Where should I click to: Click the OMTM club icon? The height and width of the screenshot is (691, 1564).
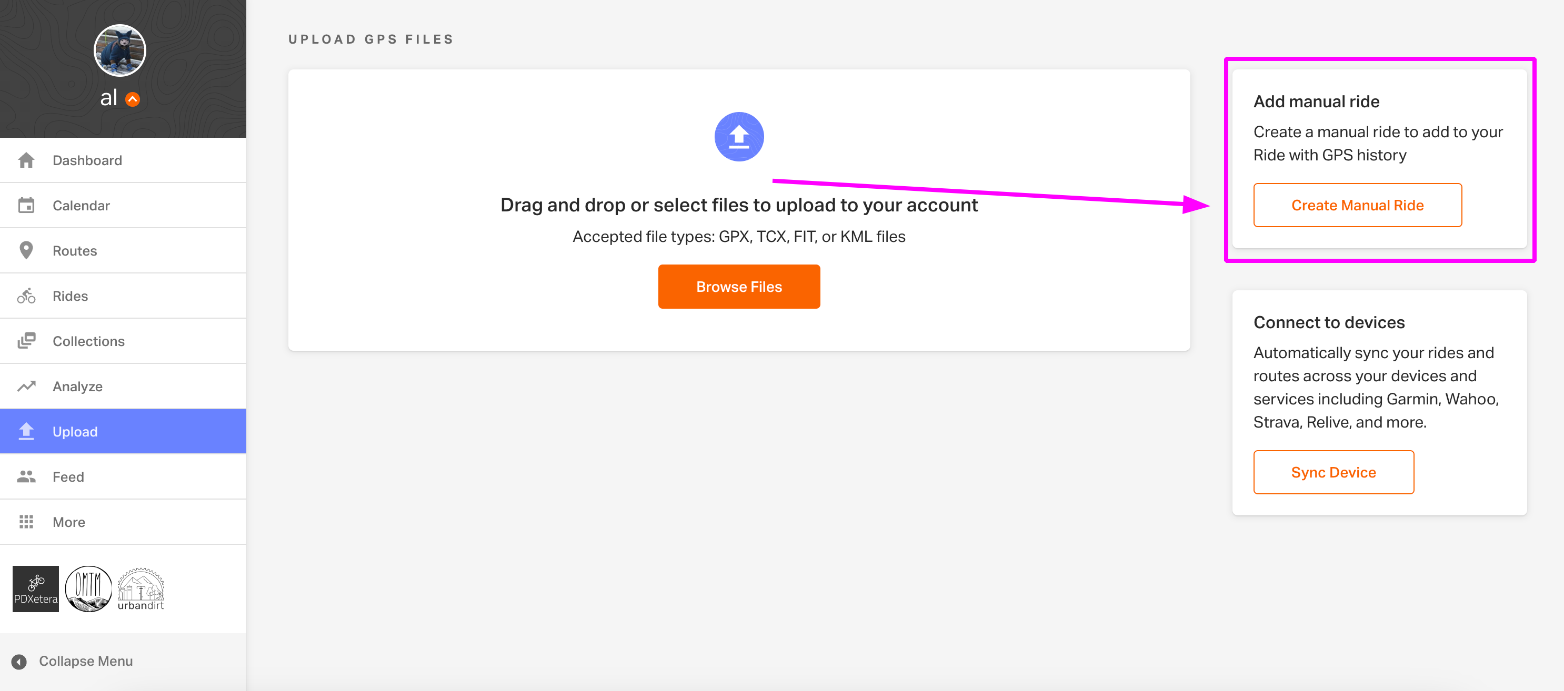[89, 588]
